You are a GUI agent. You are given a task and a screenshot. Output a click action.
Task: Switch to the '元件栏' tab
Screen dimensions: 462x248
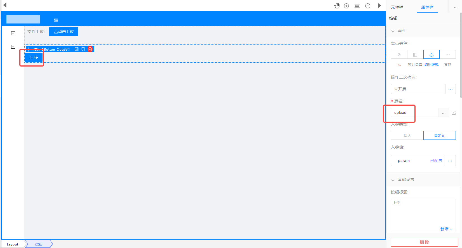point(397,7)
